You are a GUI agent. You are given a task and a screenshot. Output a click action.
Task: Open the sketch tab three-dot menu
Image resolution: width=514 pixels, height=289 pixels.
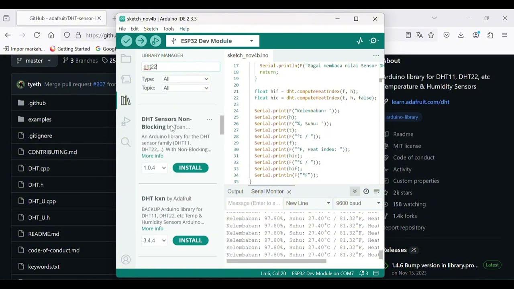pos(376,55)
